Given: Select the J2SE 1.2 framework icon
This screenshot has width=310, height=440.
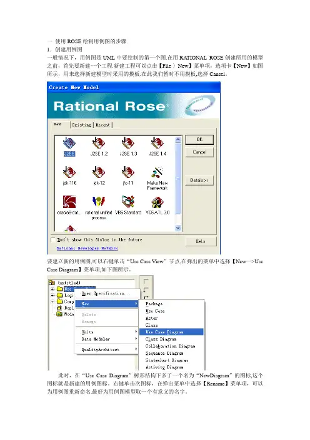Looking at the screenshot, I should [99, 143].
